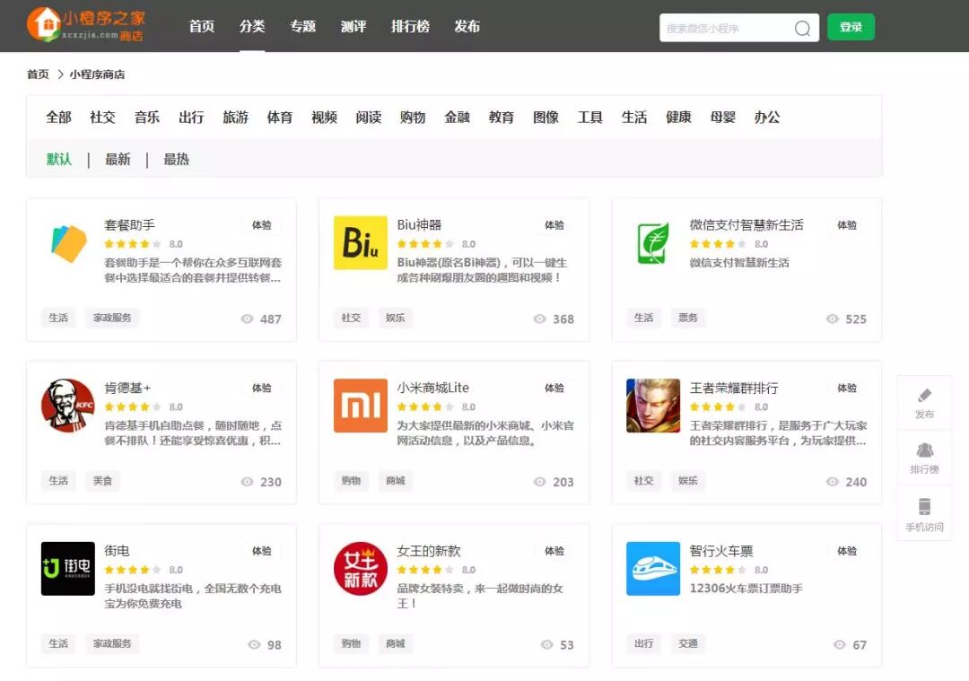Click 家政服务 tag on 套餐助手 card
The height and width of the screenshot is (681, 969).
[x=112, y=318]
